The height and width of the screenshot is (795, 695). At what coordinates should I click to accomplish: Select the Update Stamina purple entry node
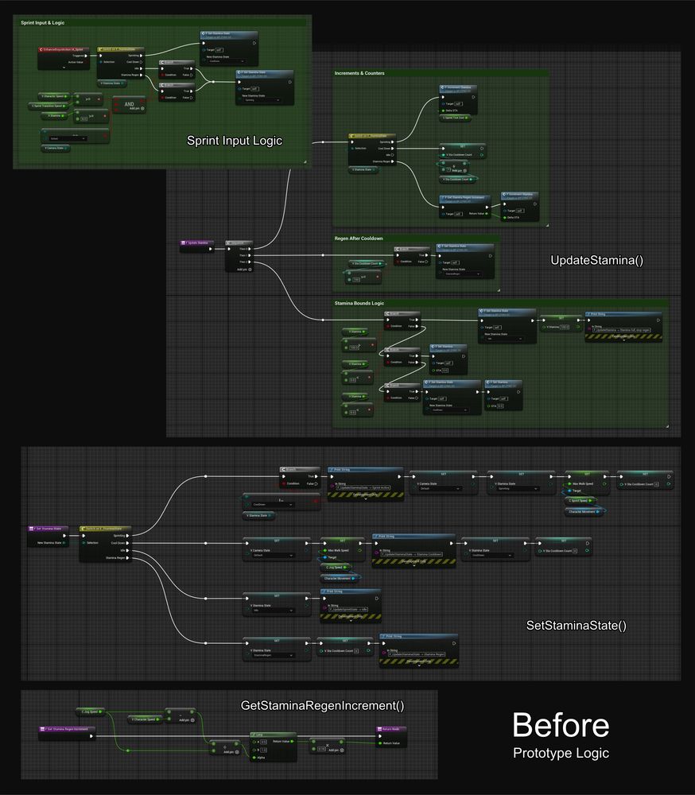click(x=197, y=246)
